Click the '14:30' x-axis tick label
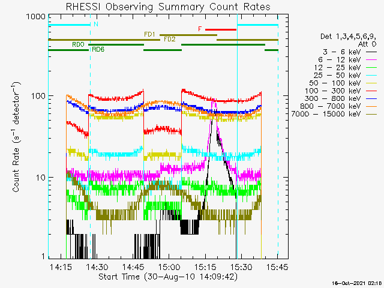This screenshot has height=288, width=384. [97, 266]
